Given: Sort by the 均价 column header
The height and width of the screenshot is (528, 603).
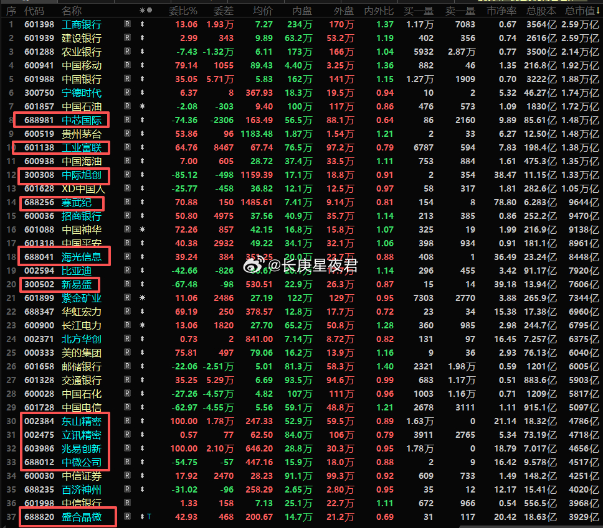Looking at the screenshot, I should point(263,11).
